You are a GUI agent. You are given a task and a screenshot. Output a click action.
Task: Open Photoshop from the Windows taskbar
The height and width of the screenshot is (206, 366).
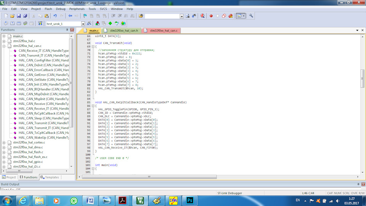[189, 200]
